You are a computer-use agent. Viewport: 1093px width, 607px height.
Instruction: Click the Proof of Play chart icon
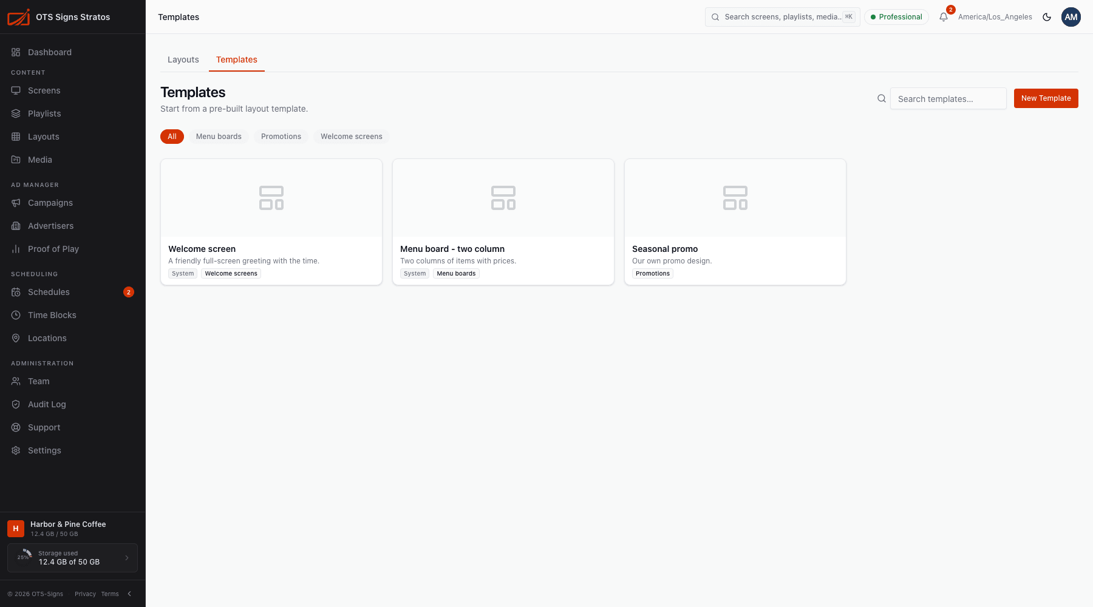pyautogui.click(x=16, y=249)
